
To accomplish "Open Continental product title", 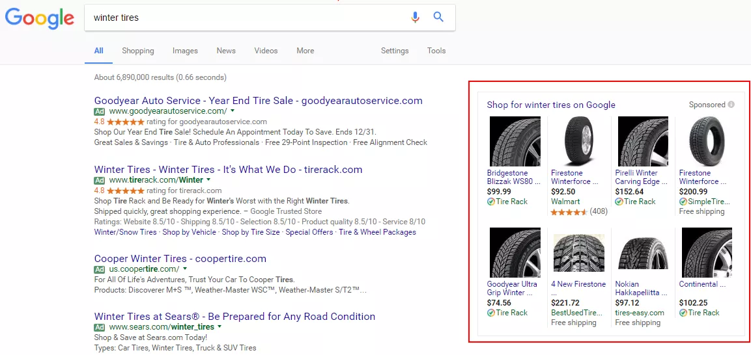I will pos(703,284).
